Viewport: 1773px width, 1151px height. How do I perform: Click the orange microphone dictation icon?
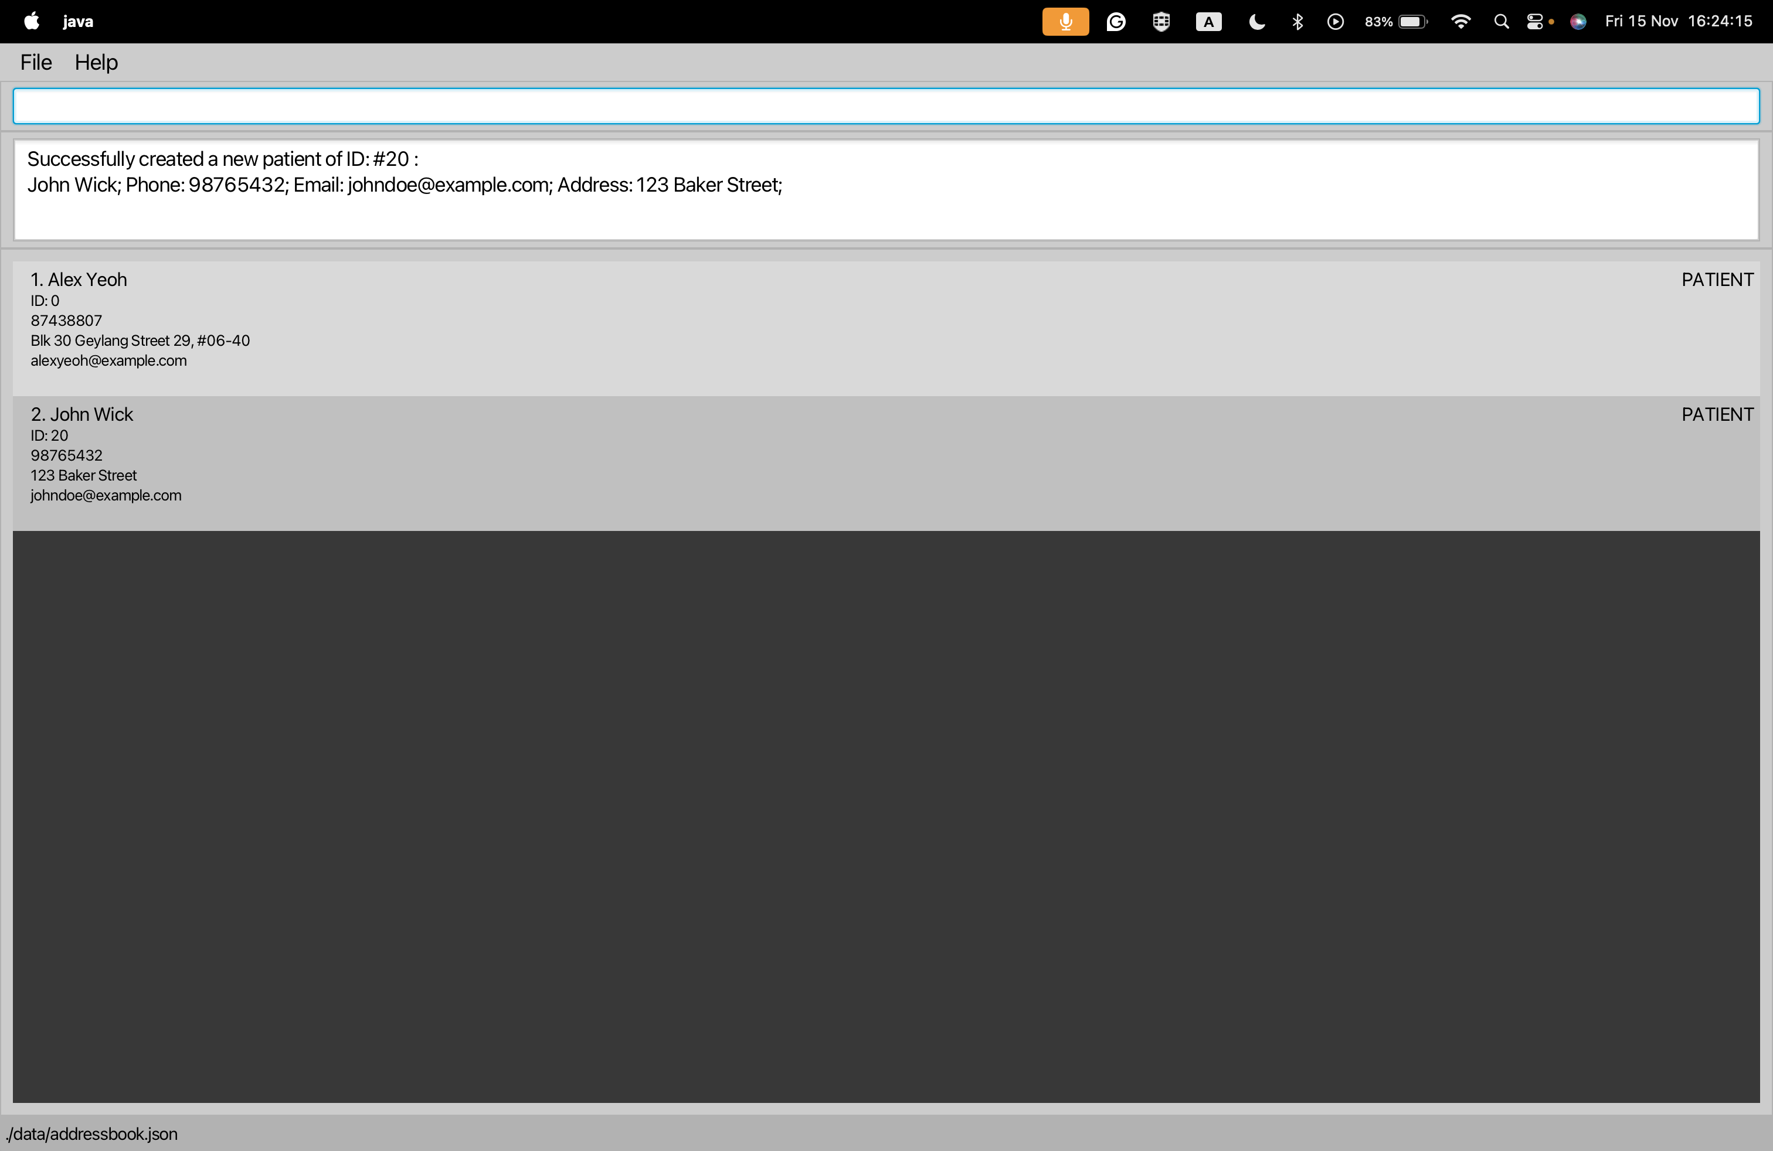pyautogui.click(x=1065, y=22)
